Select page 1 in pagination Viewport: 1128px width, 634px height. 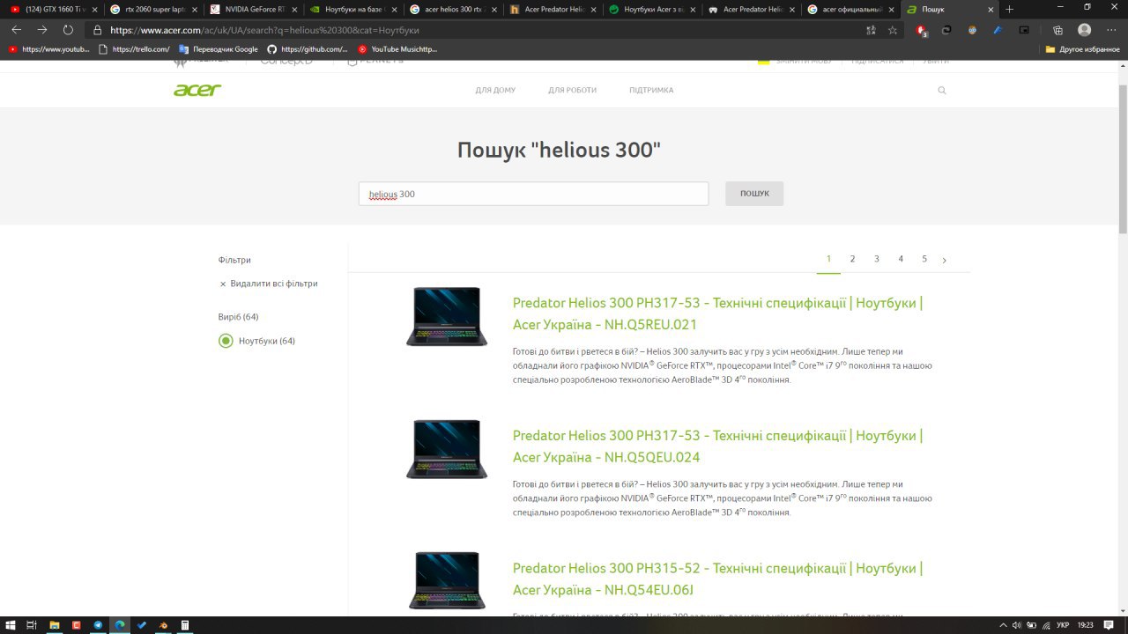click(828, 259)
